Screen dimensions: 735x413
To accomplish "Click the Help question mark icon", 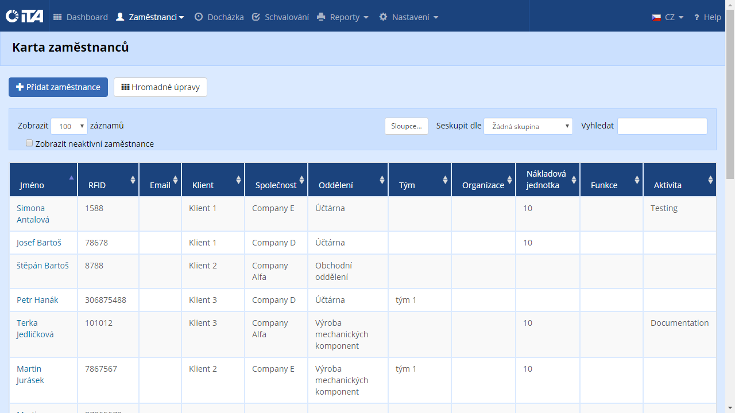I will tap(697, 17).
